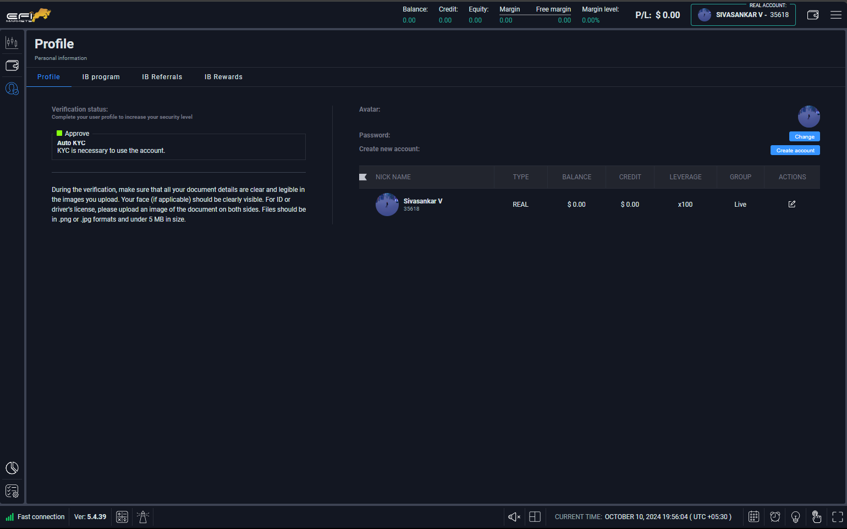Click the Live group value

[740, 205]
